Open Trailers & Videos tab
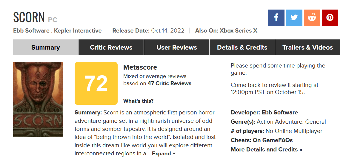The width and height of the screenshot is (346, 161). [x=307, y=47]
